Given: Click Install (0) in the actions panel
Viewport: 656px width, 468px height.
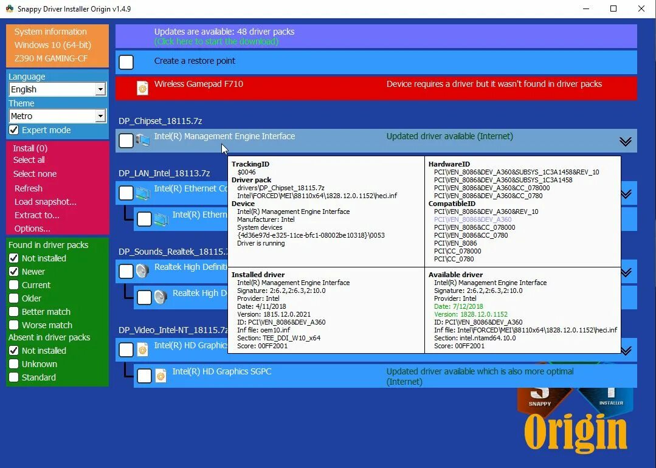Looking at the screenshot, I should pyautogui.click(x=30, y=148).
